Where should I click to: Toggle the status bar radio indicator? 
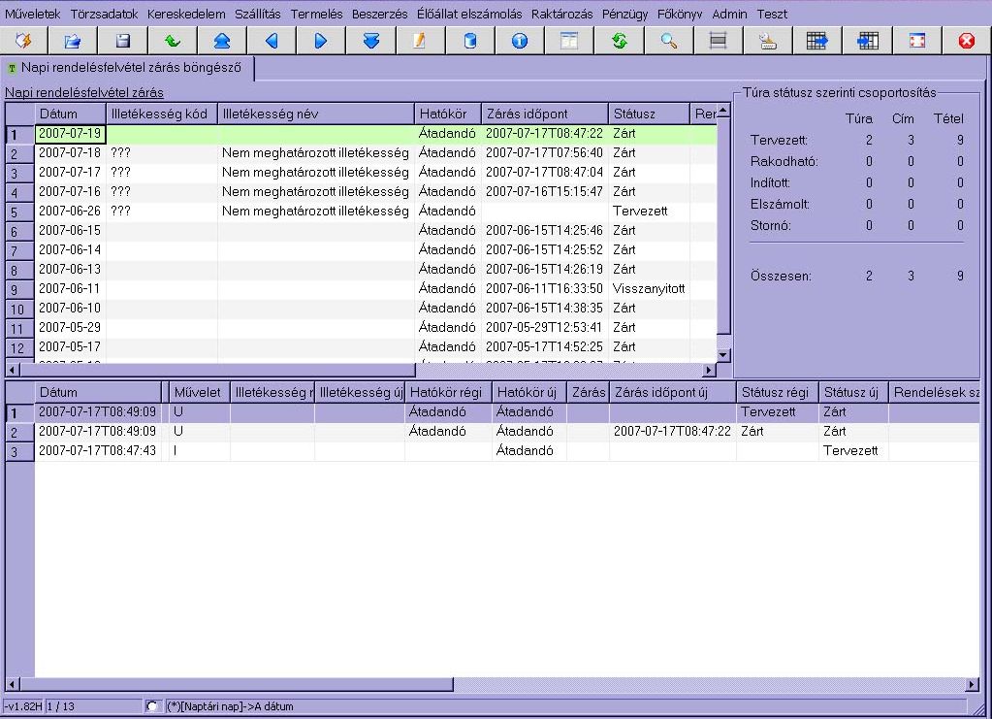(x=151, y=705)
